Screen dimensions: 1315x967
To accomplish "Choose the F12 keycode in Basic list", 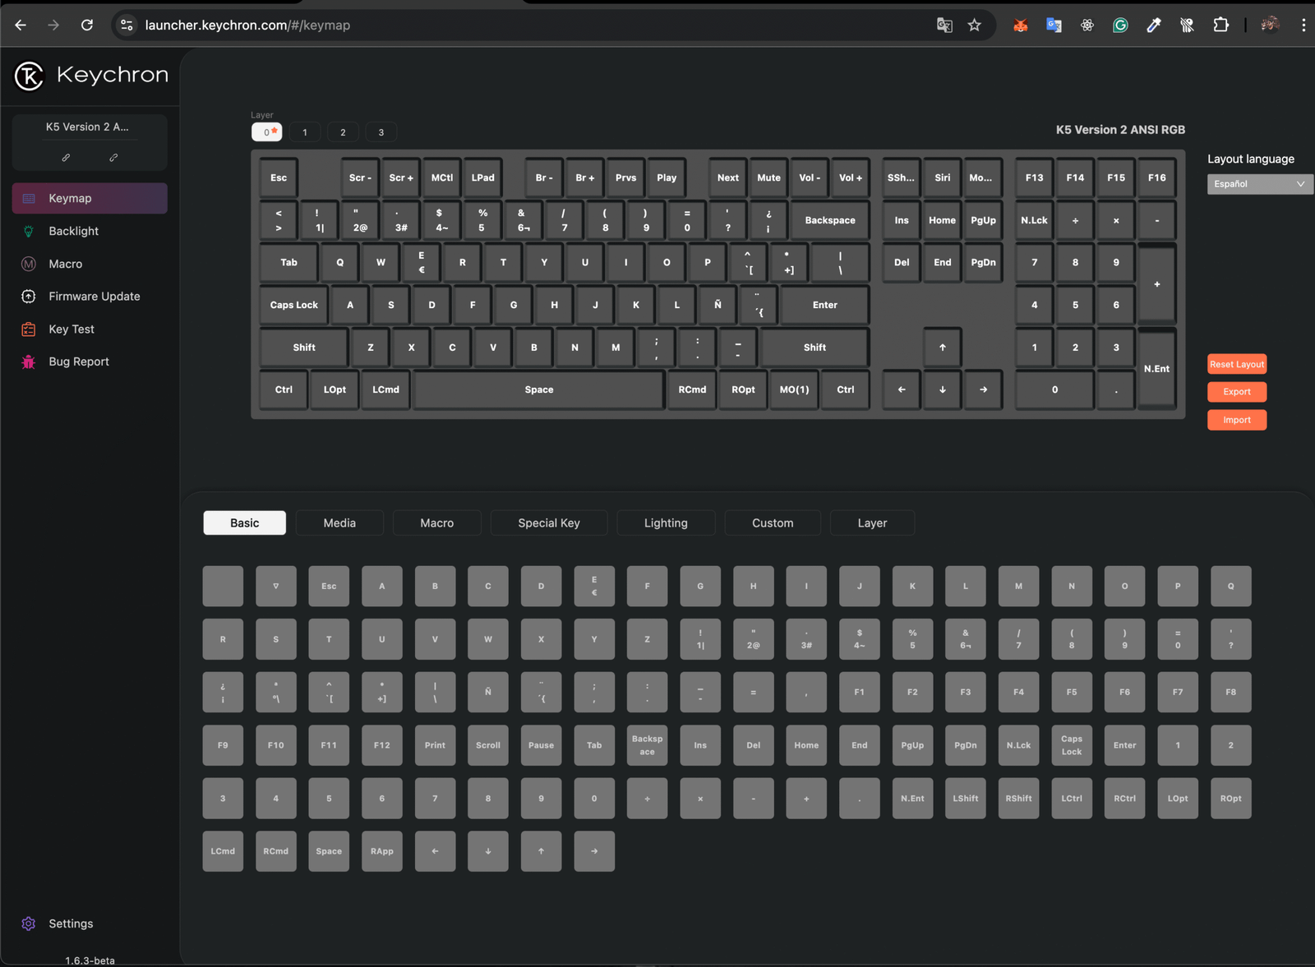I will pyautogui.click(x=382, y=745).
